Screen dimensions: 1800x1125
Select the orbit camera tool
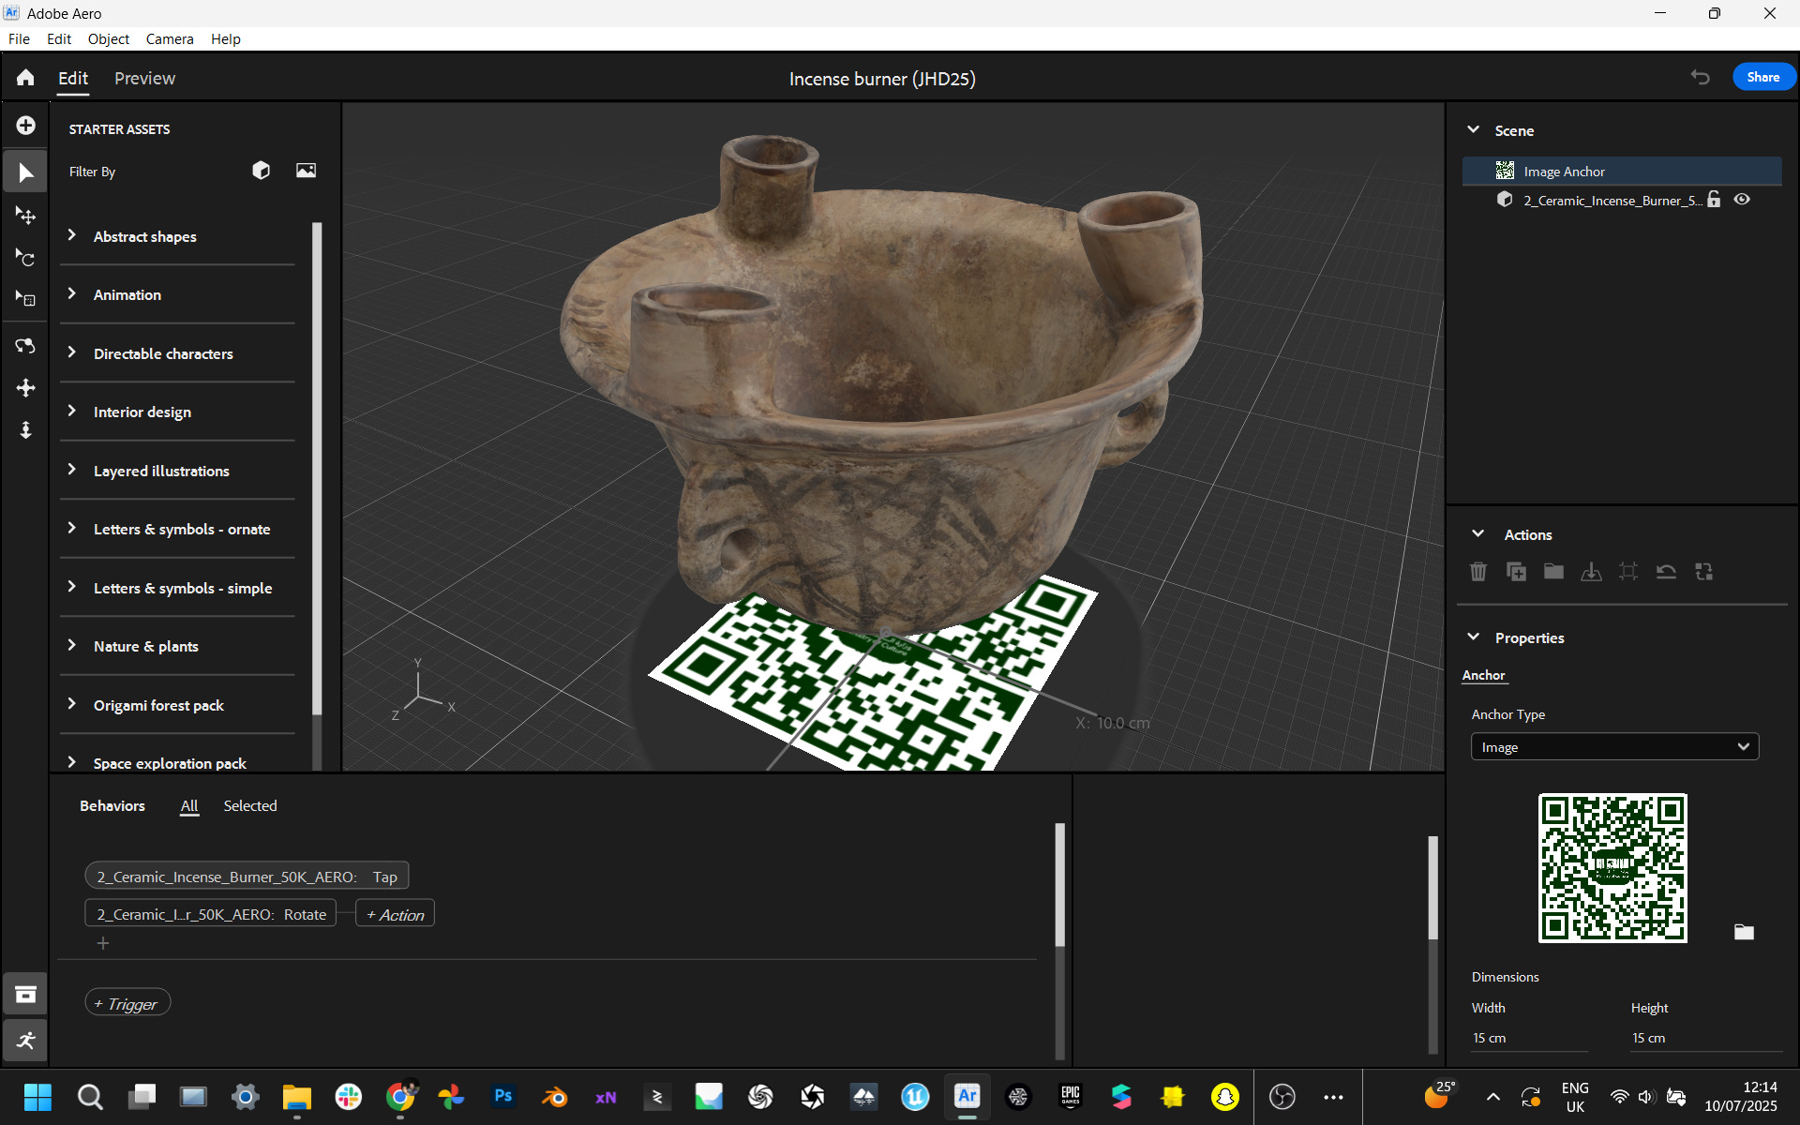[25, 346]
